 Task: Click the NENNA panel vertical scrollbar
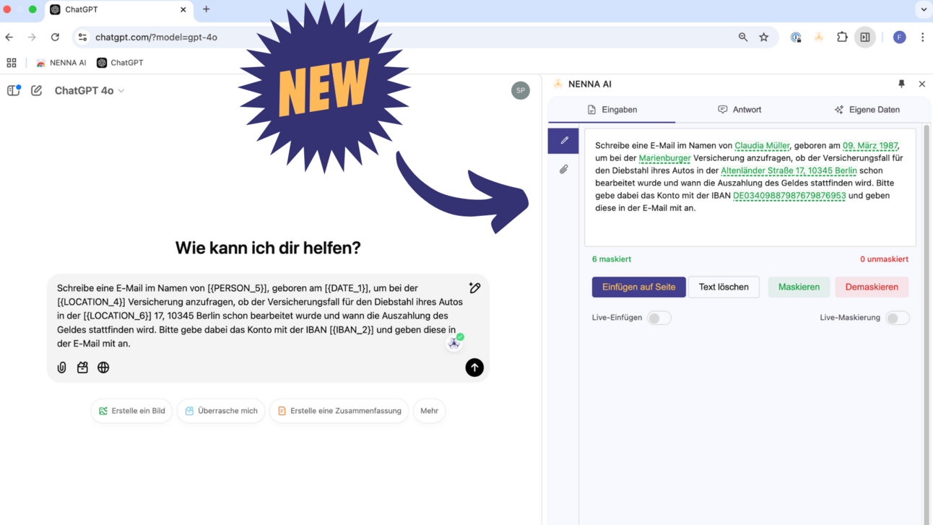pos(927,325)
